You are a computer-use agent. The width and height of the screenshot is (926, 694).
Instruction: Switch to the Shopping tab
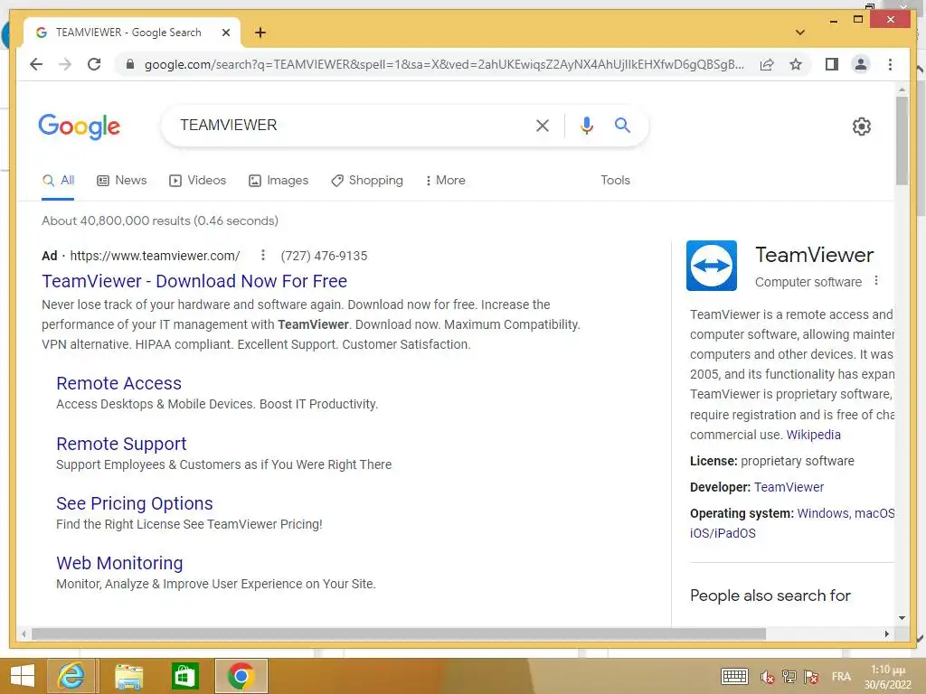pos(367,181)
